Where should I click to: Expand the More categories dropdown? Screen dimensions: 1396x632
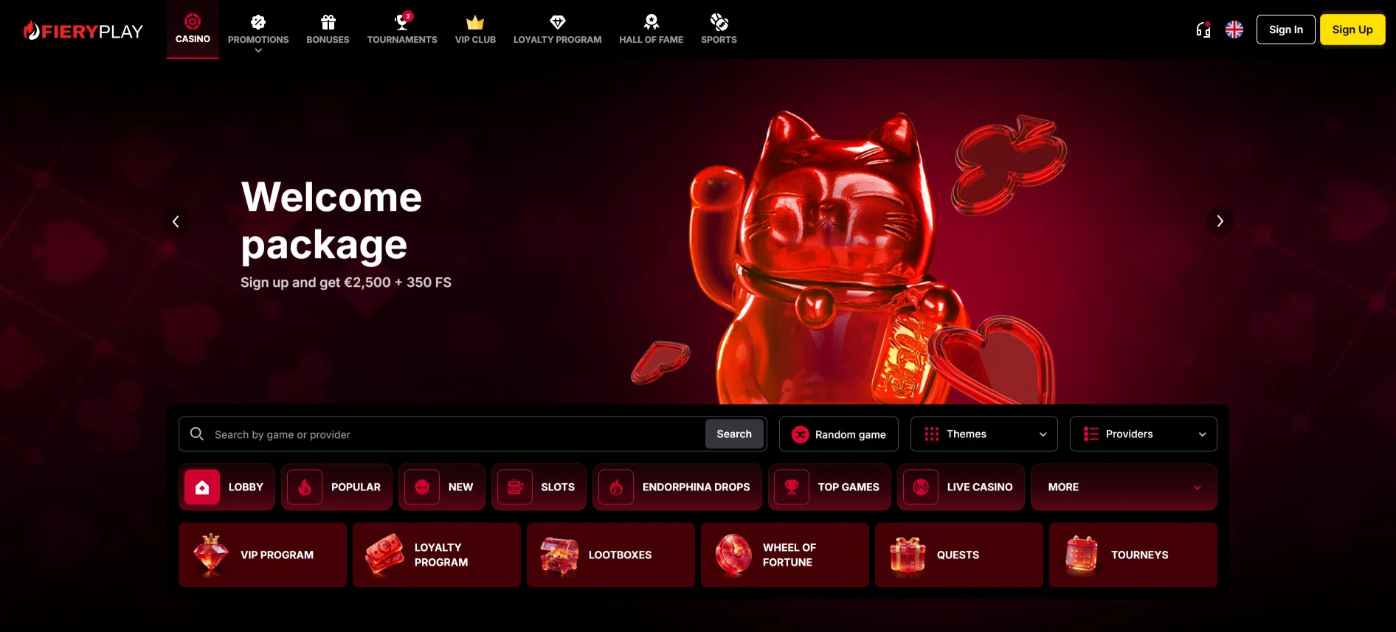pos(1124,487)
